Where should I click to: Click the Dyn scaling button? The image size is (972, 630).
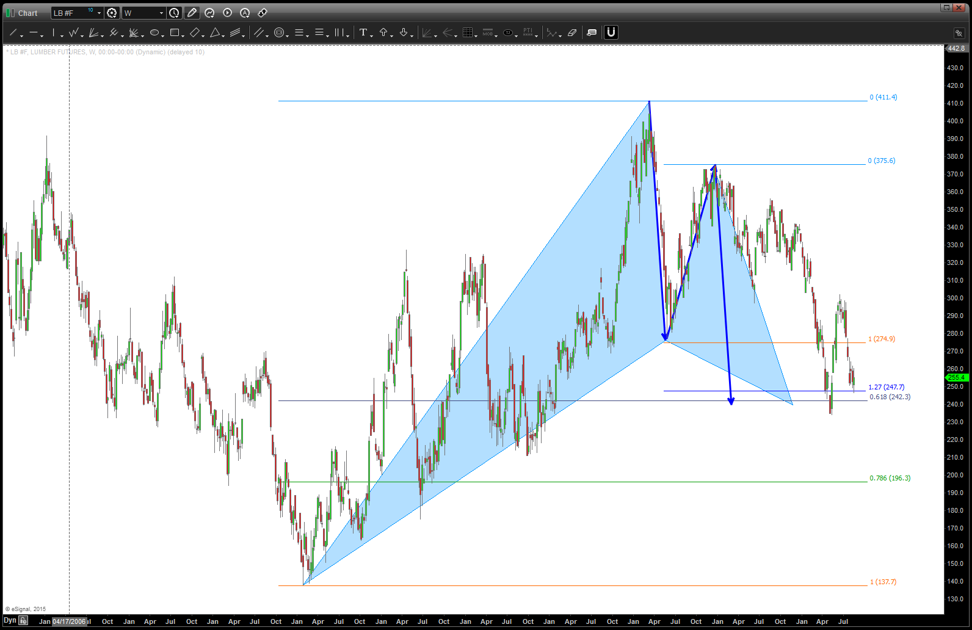[10, 621]
